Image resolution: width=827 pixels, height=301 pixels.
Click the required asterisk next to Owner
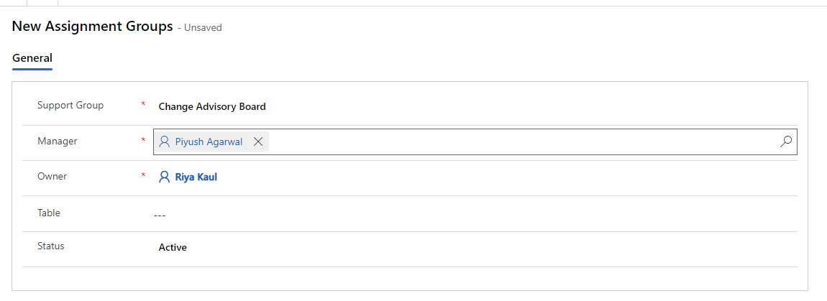pos(143,175)
